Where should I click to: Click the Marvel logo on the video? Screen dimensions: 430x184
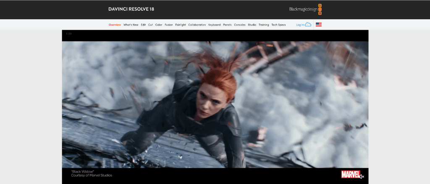pyautogui.click(x=351, y=174)
